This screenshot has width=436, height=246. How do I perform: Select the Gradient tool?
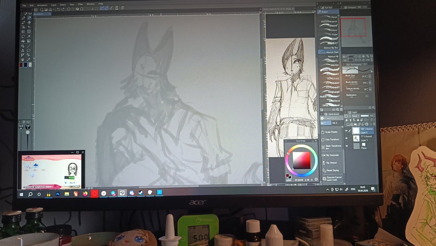[x=29, y=41]
